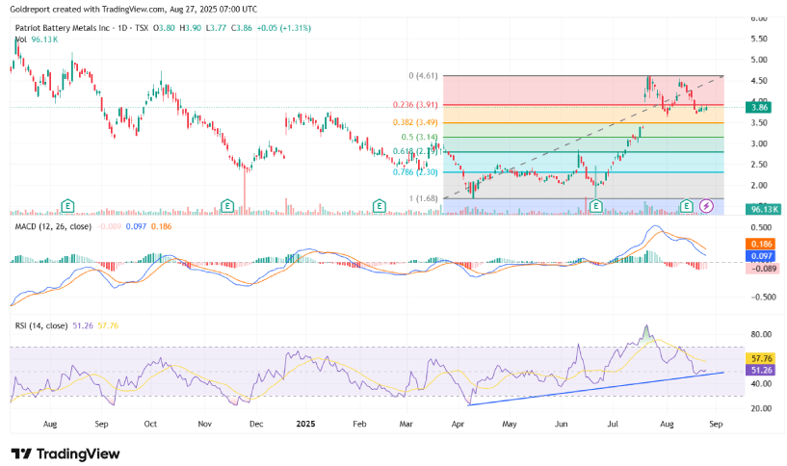Open the RSI (14, close) indicator legend
Image resolution: width=787 pixels, height=466 pixels.
43,327
